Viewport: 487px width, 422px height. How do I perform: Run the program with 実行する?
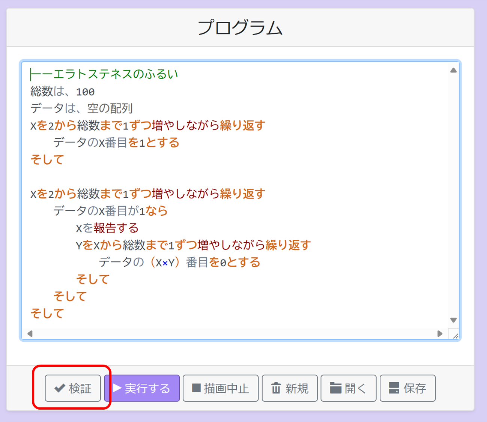point(142,388)
